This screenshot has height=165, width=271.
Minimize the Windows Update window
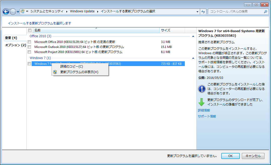click(x=248, y=5)
